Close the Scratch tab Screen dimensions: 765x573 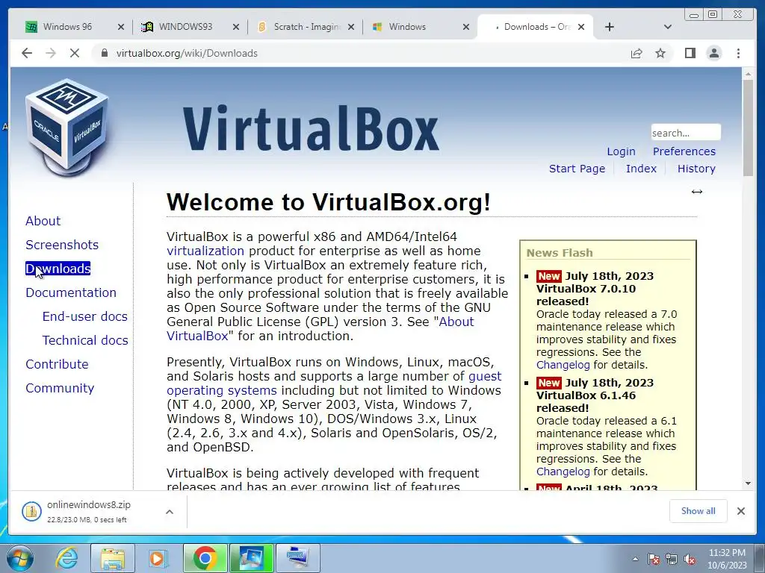coord(351,27)
